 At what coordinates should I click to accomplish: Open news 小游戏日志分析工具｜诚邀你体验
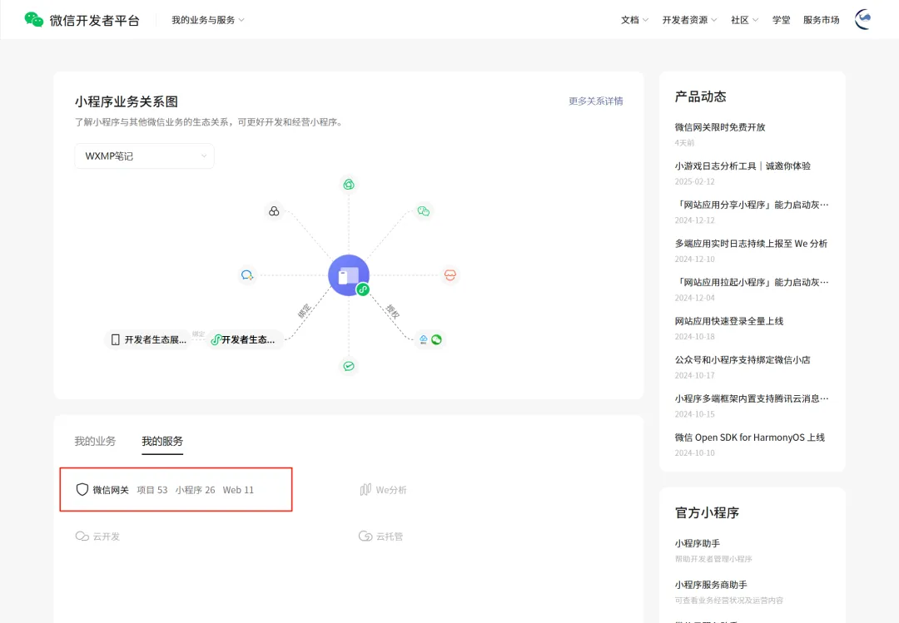743,166
